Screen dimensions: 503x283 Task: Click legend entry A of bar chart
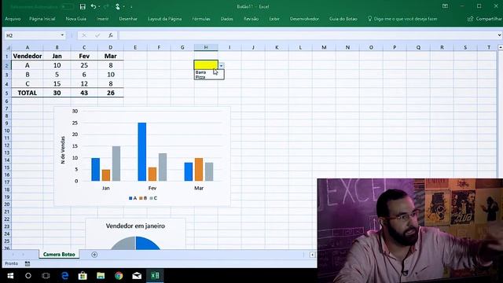[133, 198]
